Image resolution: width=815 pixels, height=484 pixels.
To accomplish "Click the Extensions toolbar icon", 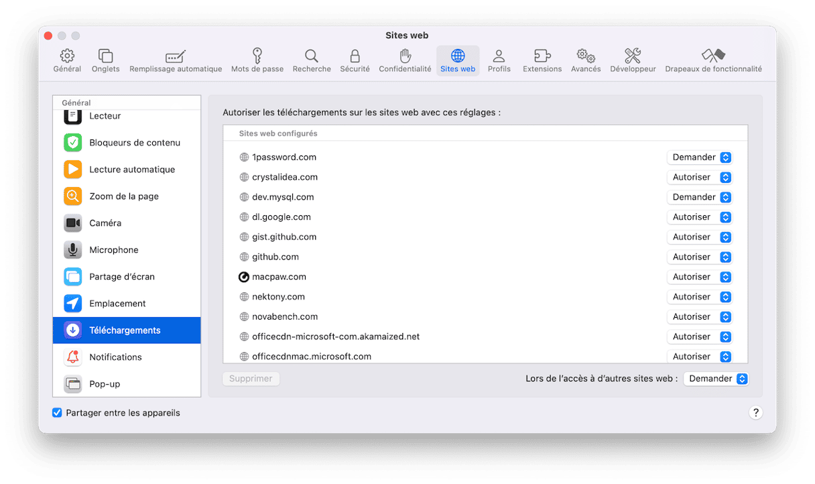I will (x=542, y=56).
